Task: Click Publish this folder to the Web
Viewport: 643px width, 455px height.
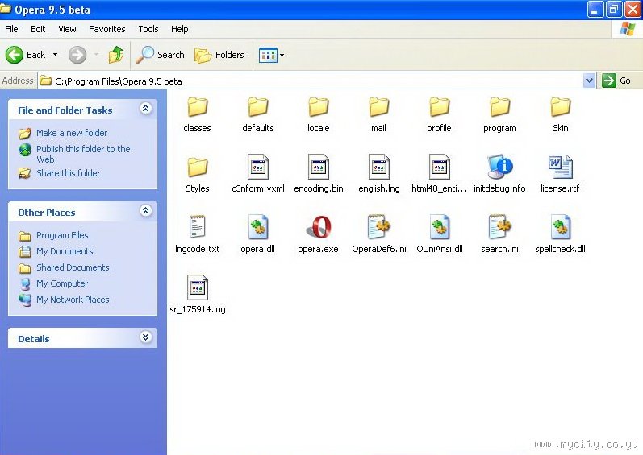Action: tap(83, 154)
